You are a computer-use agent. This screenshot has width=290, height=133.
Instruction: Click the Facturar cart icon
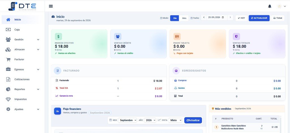click(8, 60)
